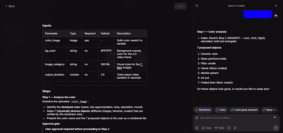283x133 pixels.
Task: Go back using the Back arrow
Action: [x=10, y=6]
